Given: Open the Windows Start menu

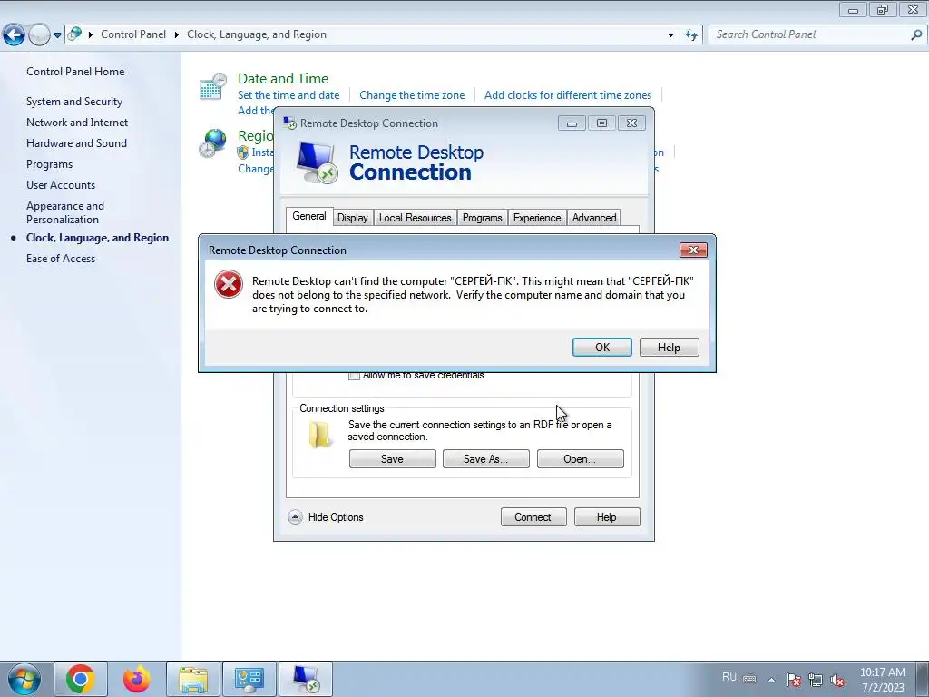Looking at the screenshot, I should (x=24, y=679).
